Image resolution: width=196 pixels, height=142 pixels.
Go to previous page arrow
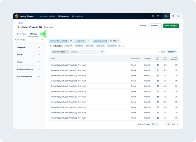click(163, 124)
